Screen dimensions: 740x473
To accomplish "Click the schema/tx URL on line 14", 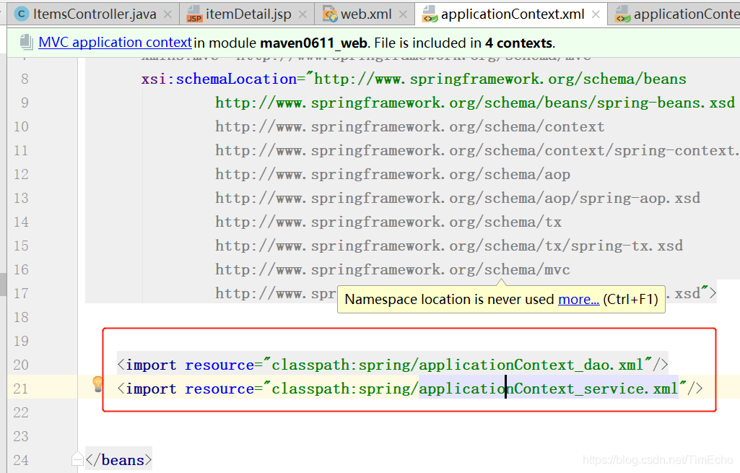I will pyautogui.click(x=388, y=222).
